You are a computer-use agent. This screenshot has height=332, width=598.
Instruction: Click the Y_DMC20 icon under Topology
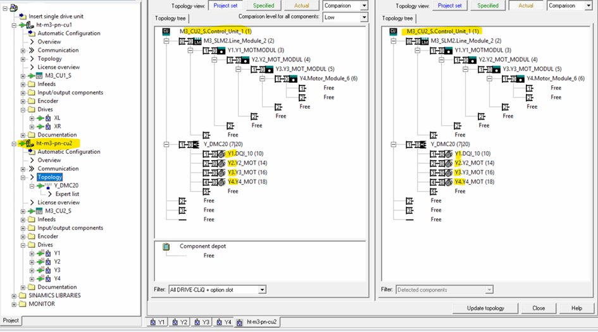[x=46, y=185]
